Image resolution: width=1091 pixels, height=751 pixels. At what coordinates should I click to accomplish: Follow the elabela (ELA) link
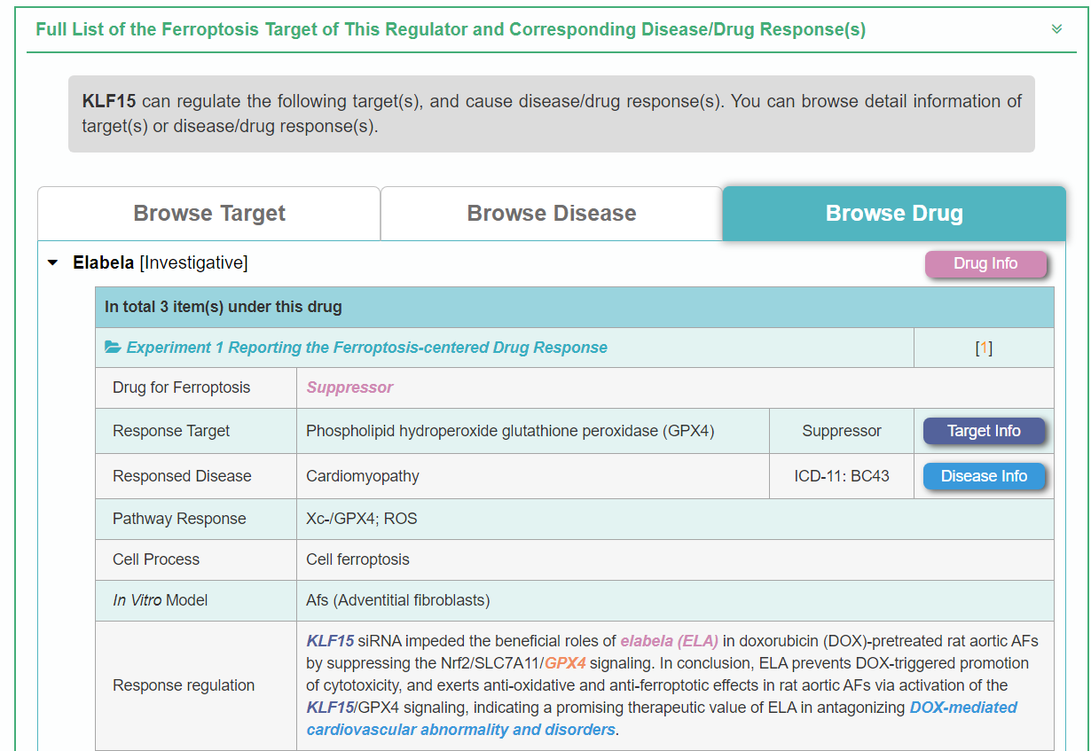pos(669,641)
